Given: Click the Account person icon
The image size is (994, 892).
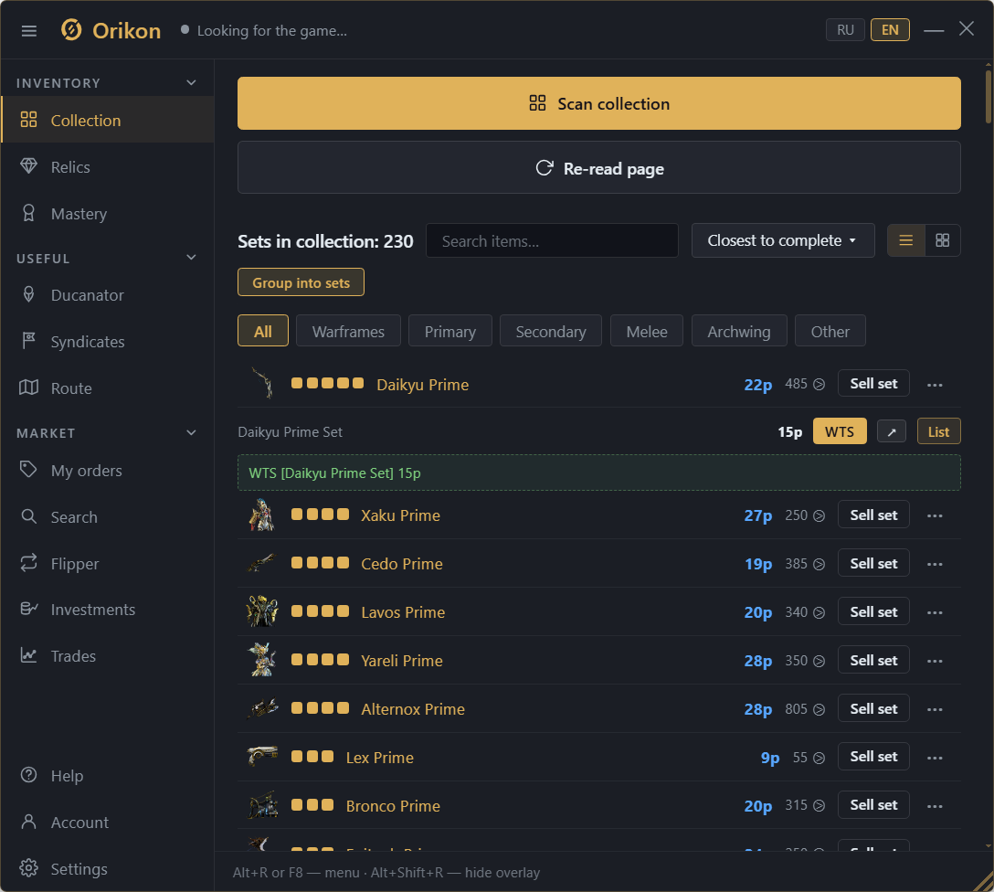Looking at the screenshot, I should tap(28, 822).
